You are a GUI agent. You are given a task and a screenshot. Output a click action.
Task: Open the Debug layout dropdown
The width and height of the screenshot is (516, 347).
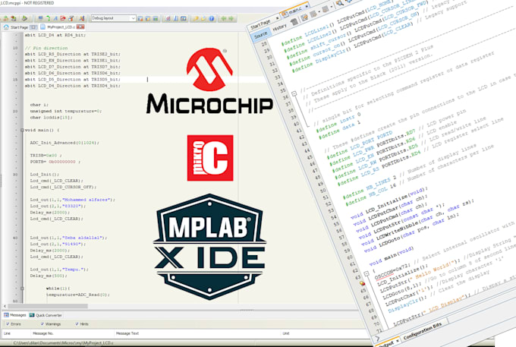click(x=114, y=18)
